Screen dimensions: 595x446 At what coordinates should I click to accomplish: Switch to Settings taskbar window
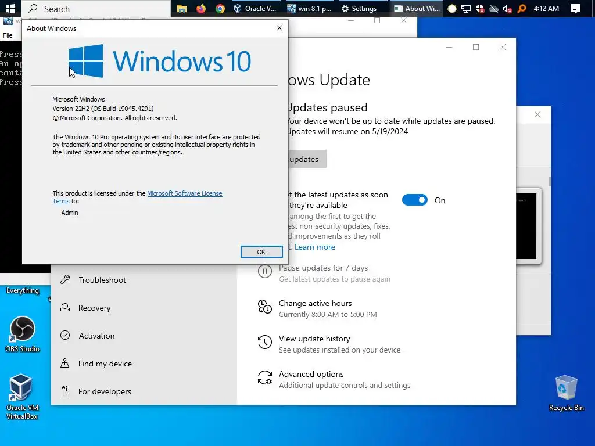pyautogui.click(x=359, y=8)
